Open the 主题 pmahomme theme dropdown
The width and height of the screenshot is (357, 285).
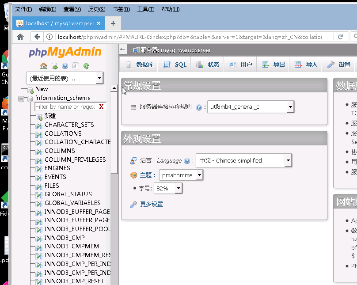[x=181, y=175]
